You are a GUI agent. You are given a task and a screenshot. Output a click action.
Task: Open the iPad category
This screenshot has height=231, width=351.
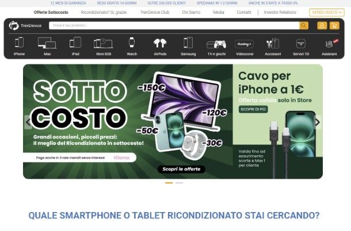coord(75,47)
